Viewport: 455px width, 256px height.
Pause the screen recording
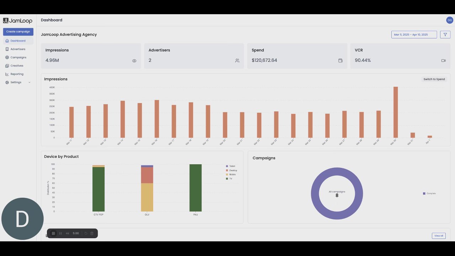61,233
